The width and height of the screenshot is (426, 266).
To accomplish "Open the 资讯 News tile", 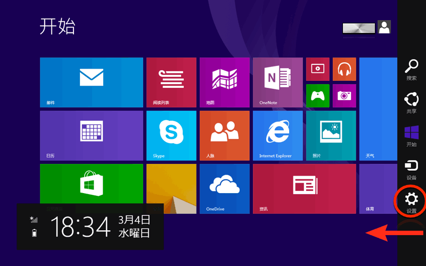I will coord(304,188).
